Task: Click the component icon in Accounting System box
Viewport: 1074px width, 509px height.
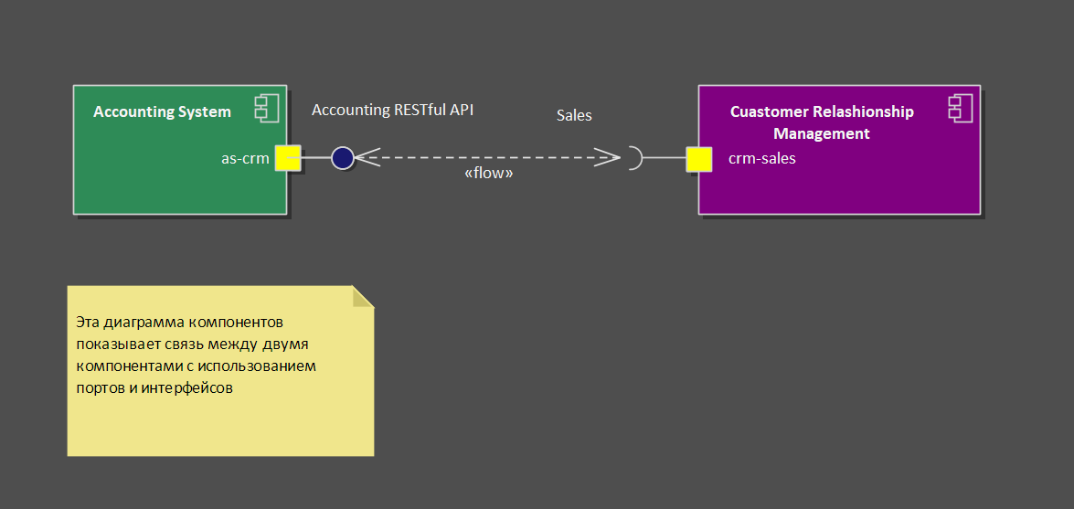Action: [x=267, y=109]
